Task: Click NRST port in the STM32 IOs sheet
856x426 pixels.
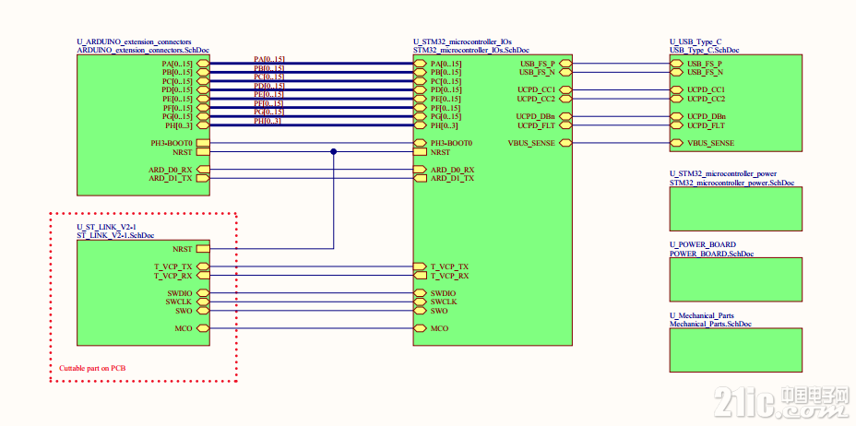Action: tap(420, 152)
